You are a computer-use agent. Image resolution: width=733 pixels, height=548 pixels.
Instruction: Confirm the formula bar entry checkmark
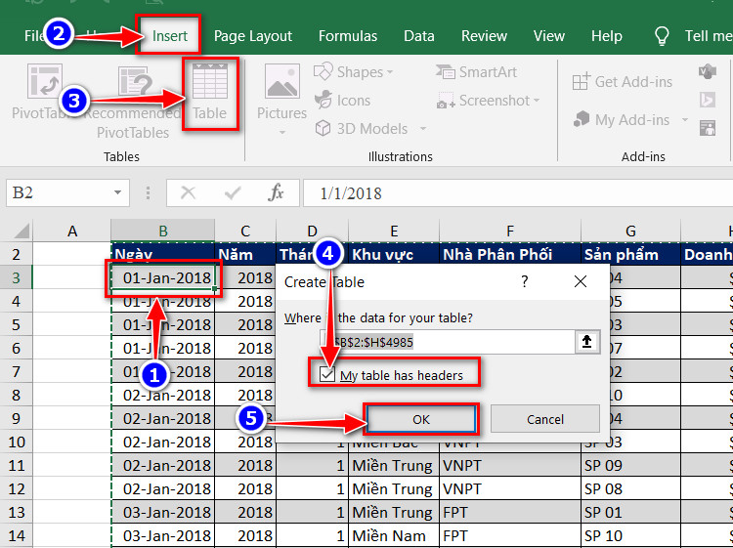click(x=233, y=192)
